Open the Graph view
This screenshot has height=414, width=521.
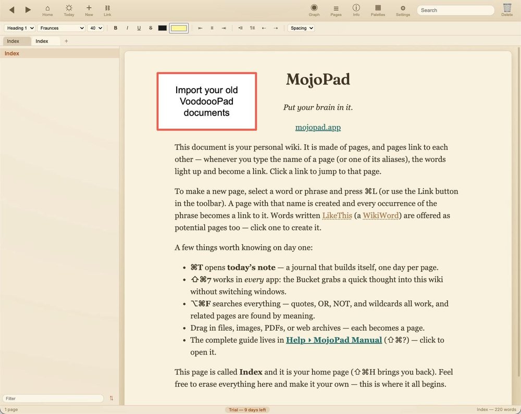(x=314, y=10)
